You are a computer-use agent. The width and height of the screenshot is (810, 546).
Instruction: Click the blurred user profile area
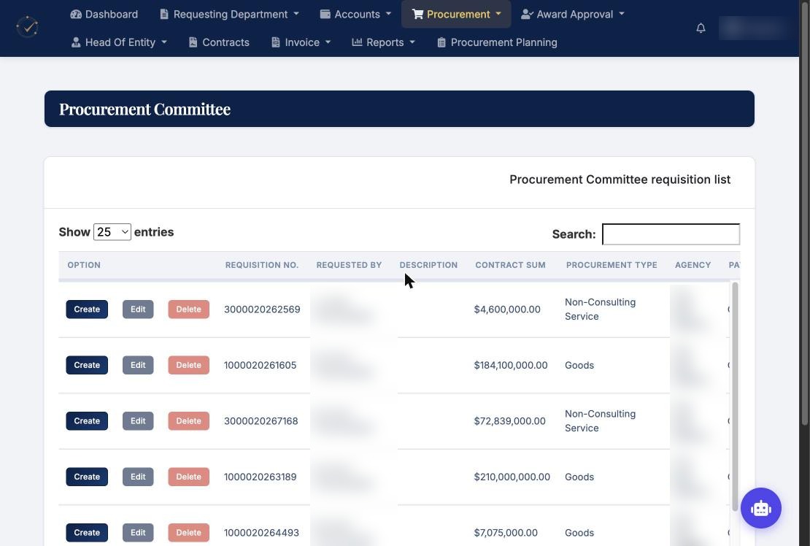(x=755, y=28)
